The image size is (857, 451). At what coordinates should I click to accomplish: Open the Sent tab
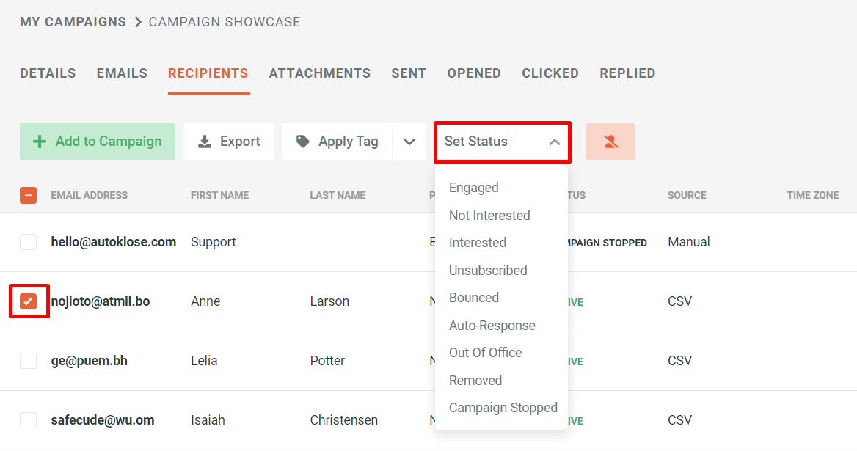tap(409, 73)
